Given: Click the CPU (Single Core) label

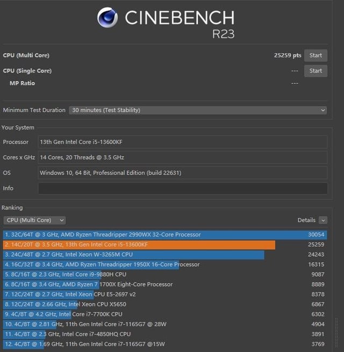Looking at the screenshot, I should point(27,71).
